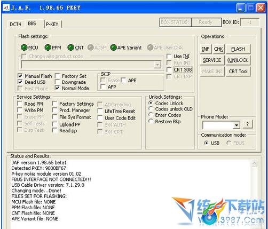This screenshot has height=229, width=268.
Task: Switch to the BB5 tab
Action: tap(32, 23)
